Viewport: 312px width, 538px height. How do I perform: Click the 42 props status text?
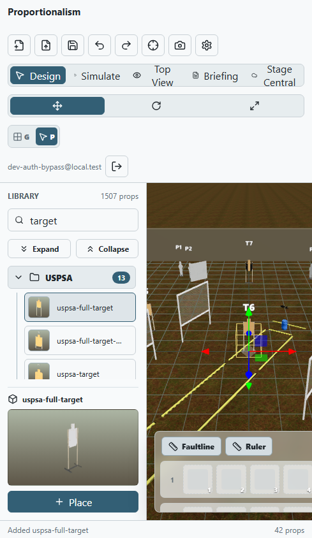point(289,530)
